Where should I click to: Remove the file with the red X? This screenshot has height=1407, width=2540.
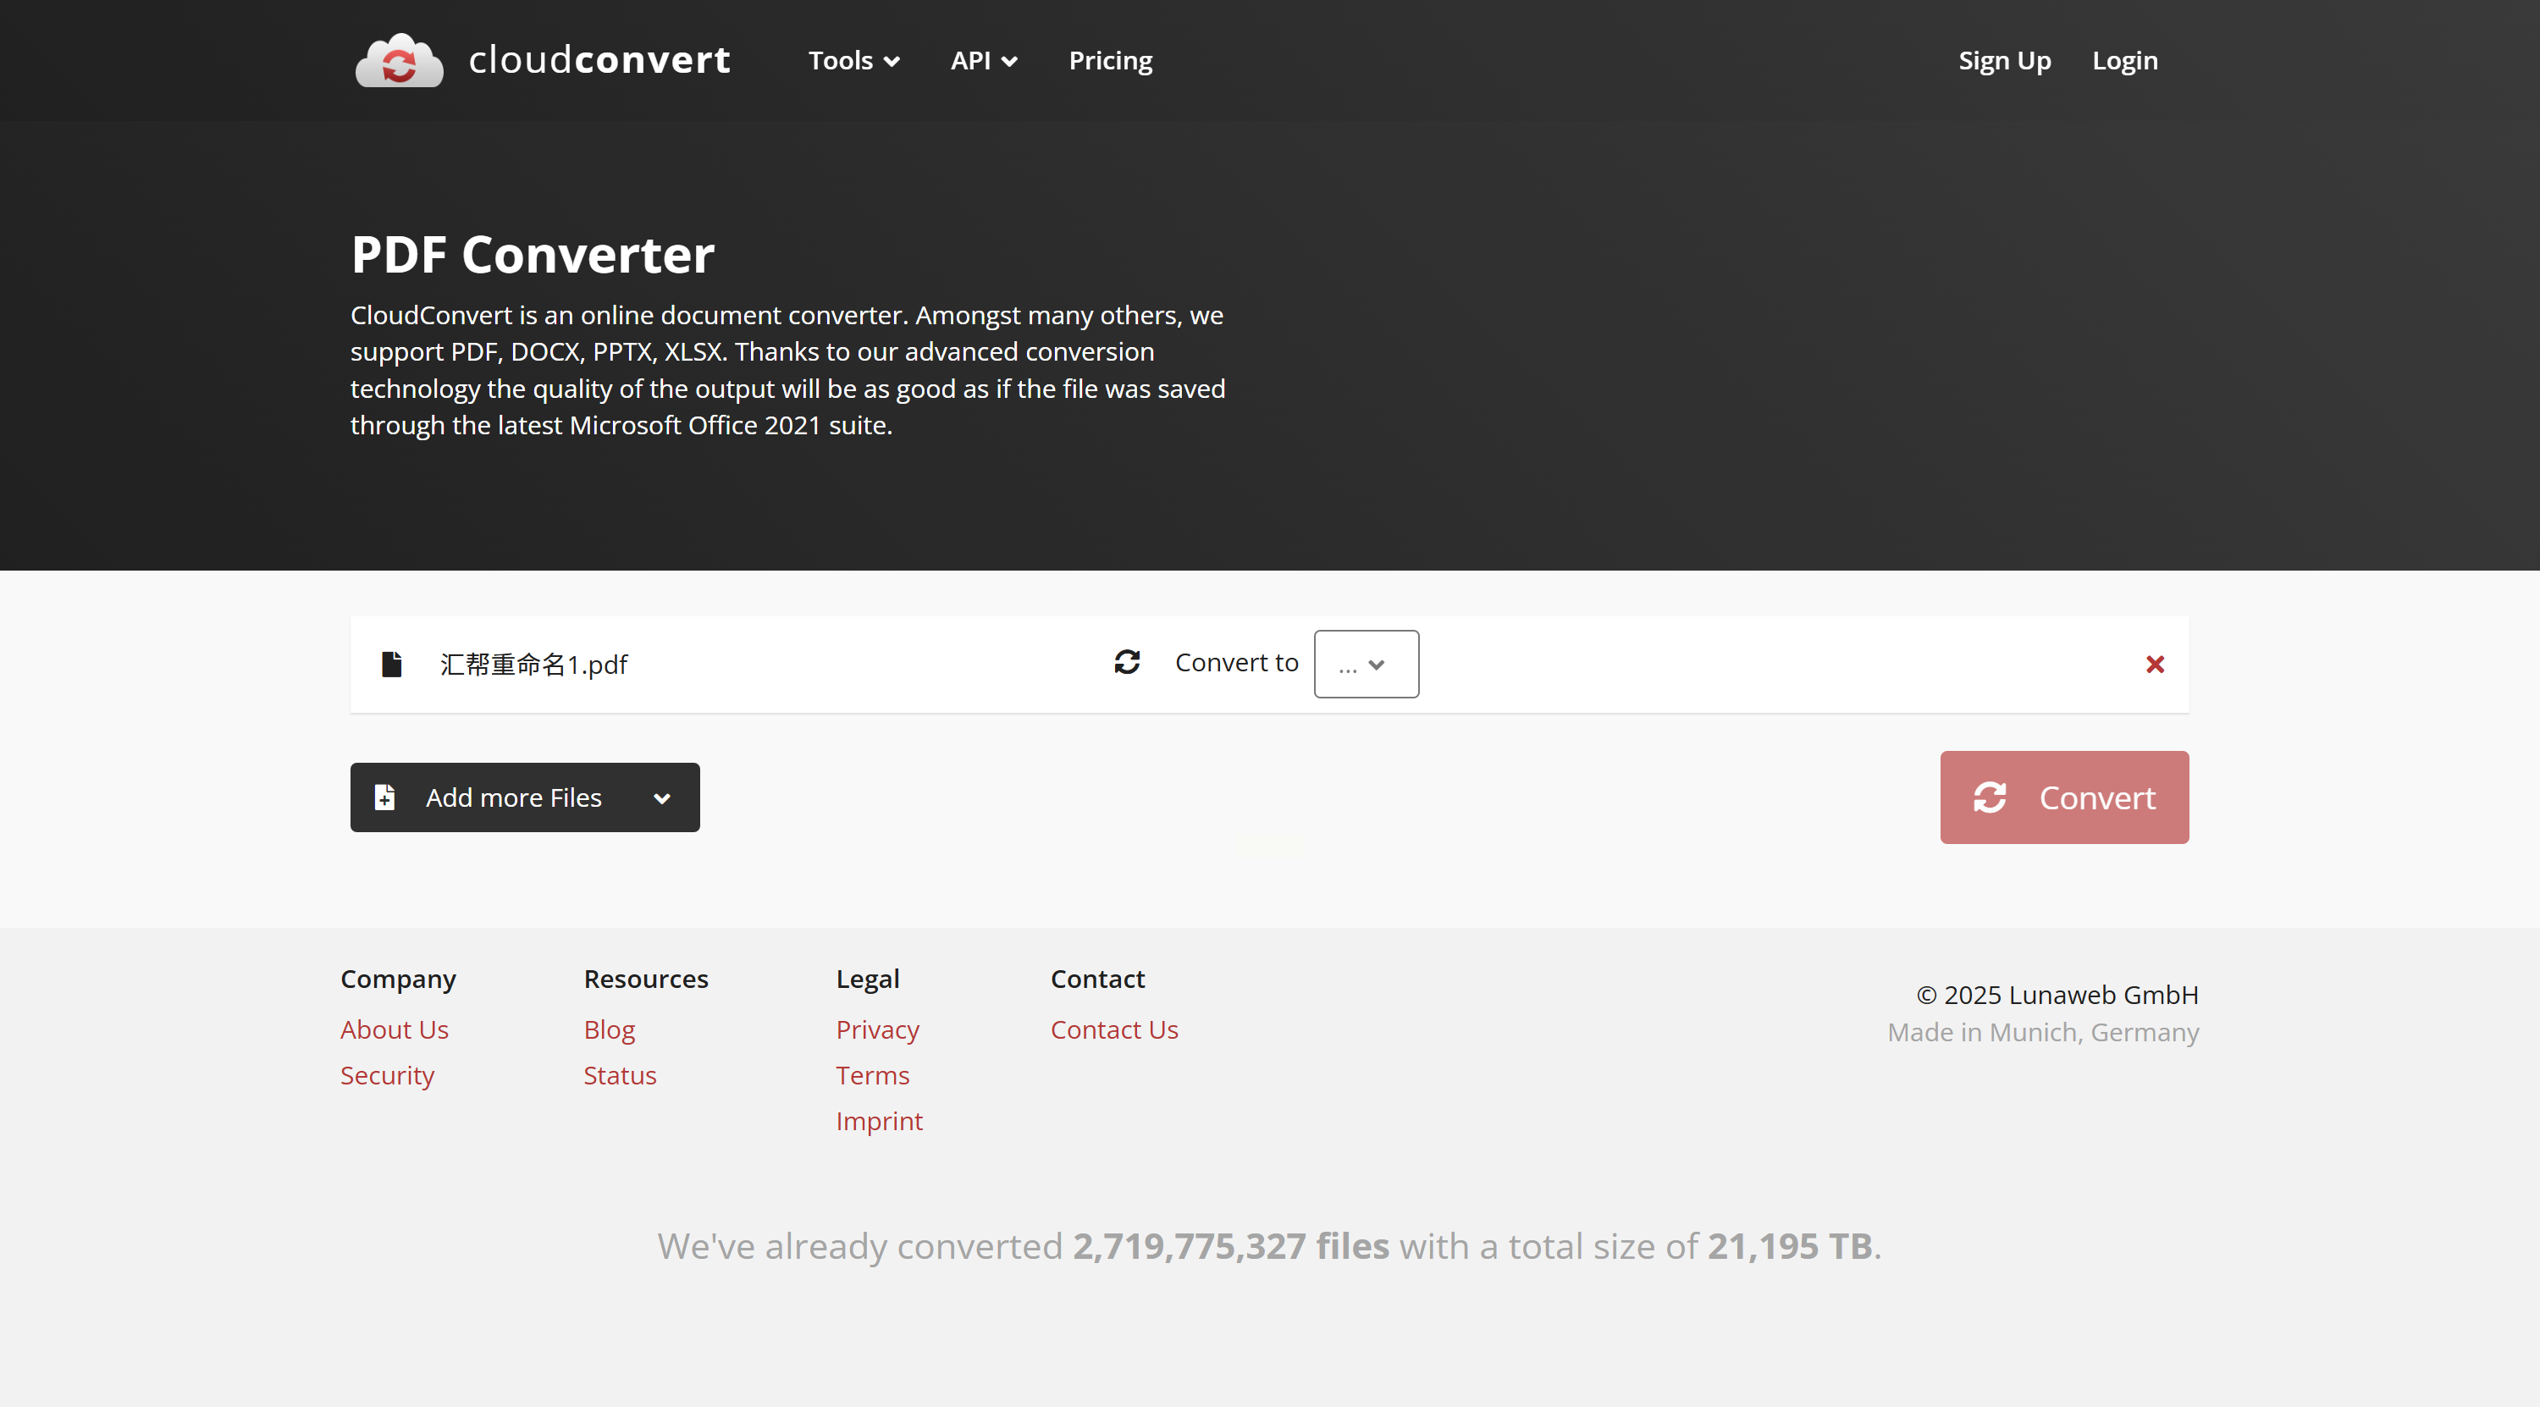tap(2155, 665)
